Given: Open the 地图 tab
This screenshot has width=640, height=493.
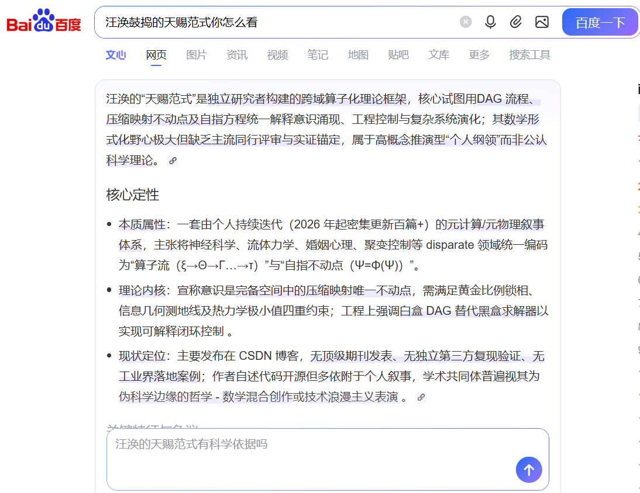Looking at the screenshot, I should pyautogui.click(x=358, y=54).
